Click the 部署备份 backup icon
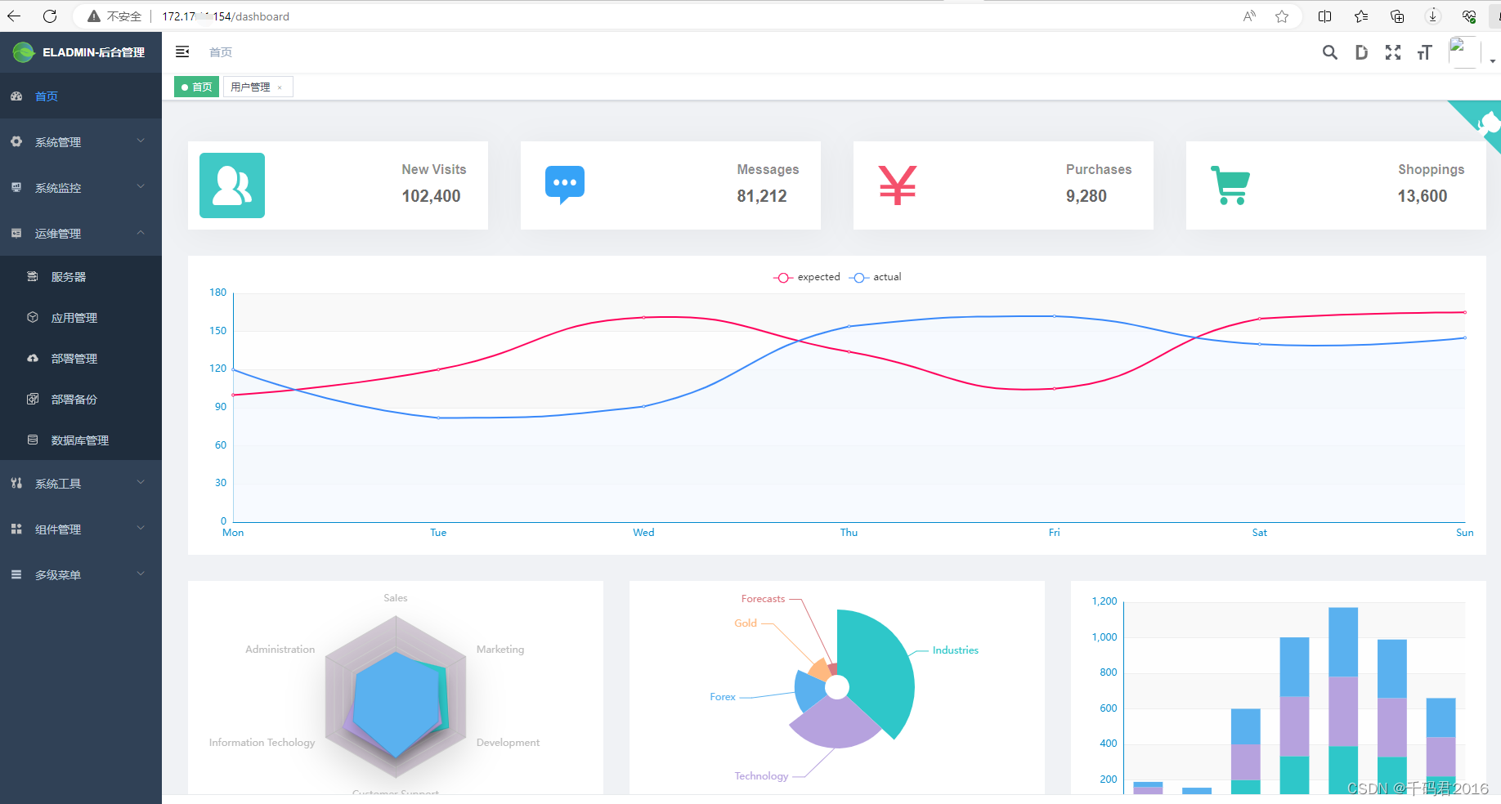 tap(33, 399)
